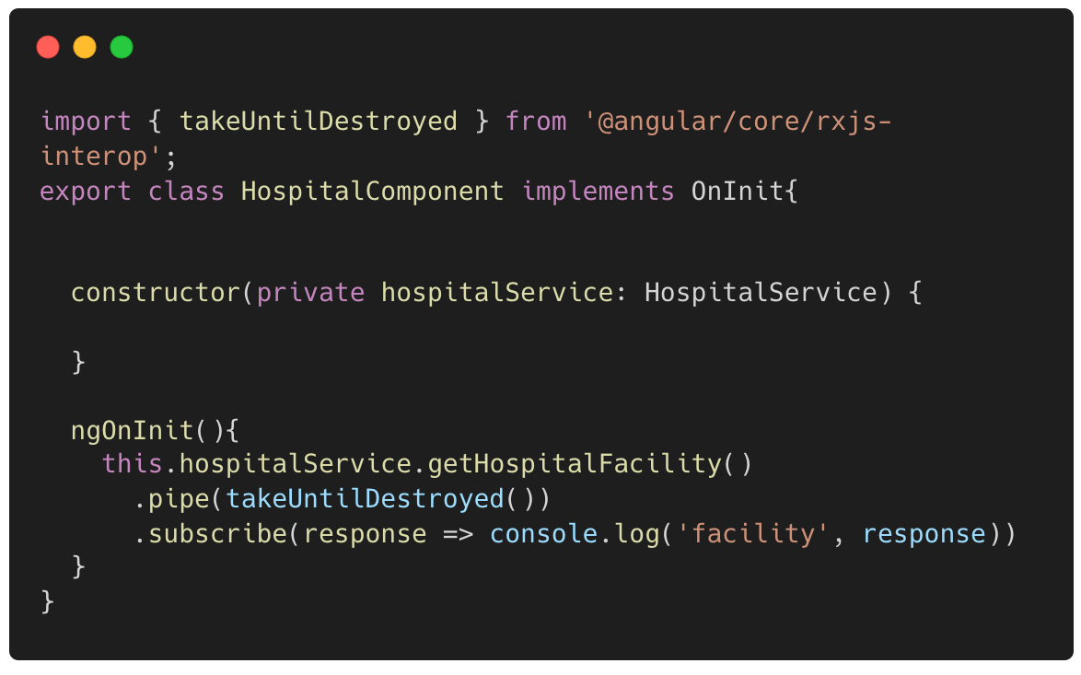Click the '@angular/core/rxjs- string text
Viewport: 1081px width, 675px height.
pyautogui.click(x=738, y=122)
